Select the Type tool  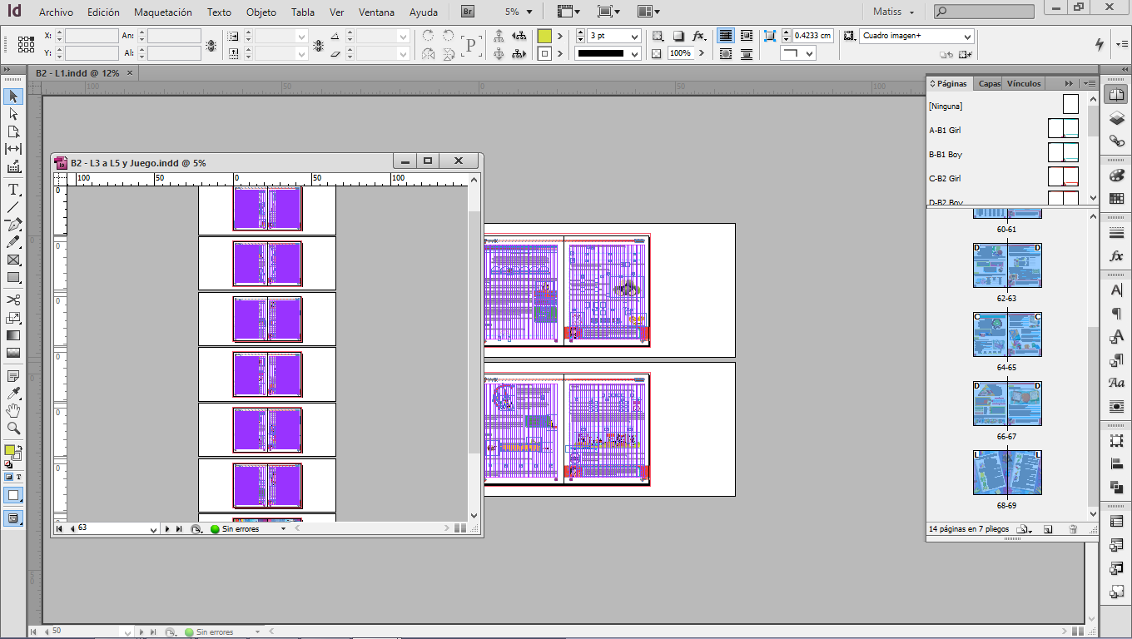click(x=13, y=187)
